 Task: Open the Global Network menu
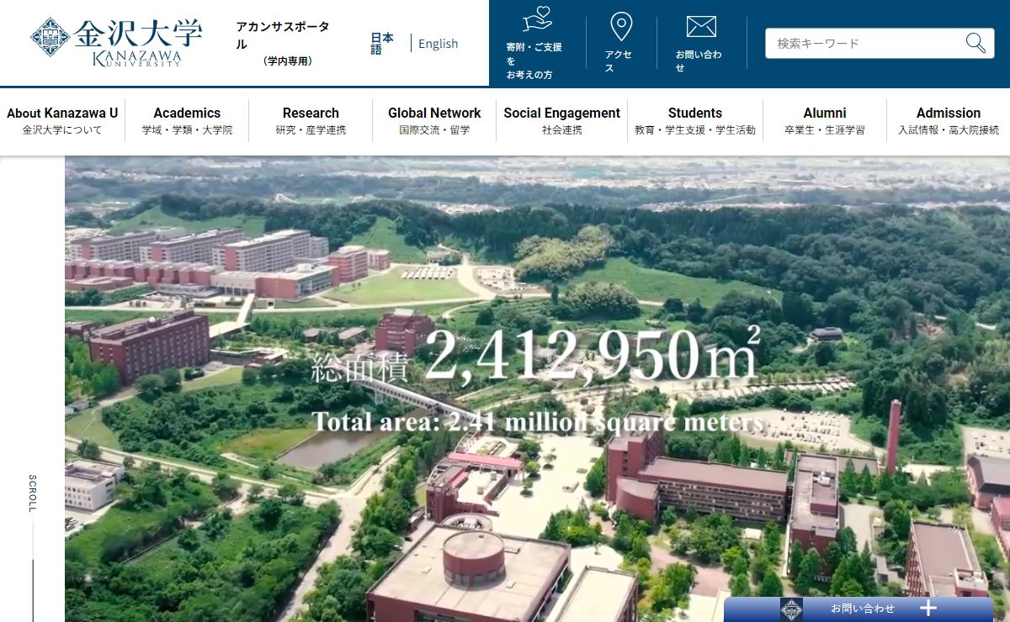[x=434, y=120]
